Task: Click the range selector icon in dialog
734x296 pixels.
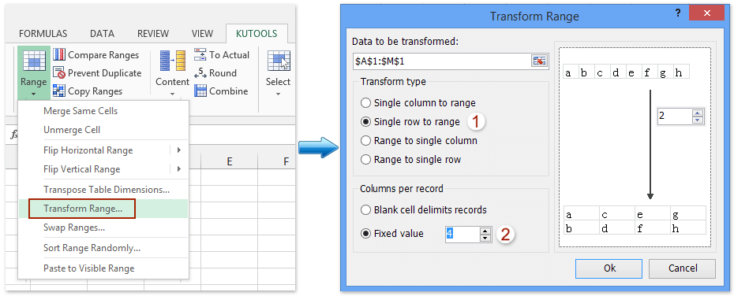Action: (x=539, y=61)
